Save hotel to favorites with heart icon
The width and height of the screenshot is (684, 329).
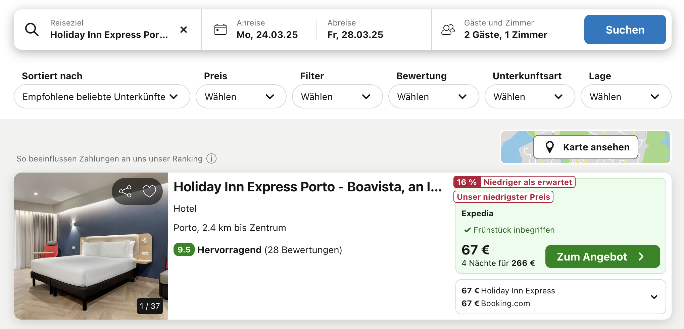point(149,191)
